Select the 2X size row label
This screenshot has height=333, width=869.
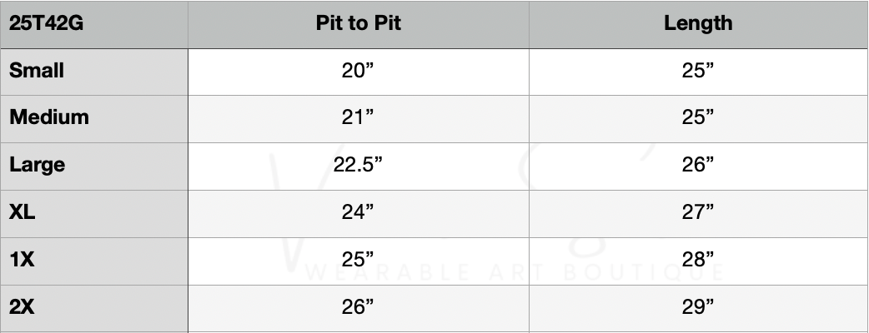click(23, 307)
